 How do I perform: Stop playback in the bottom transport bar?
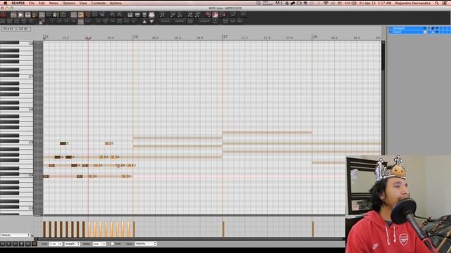[22, 244]
